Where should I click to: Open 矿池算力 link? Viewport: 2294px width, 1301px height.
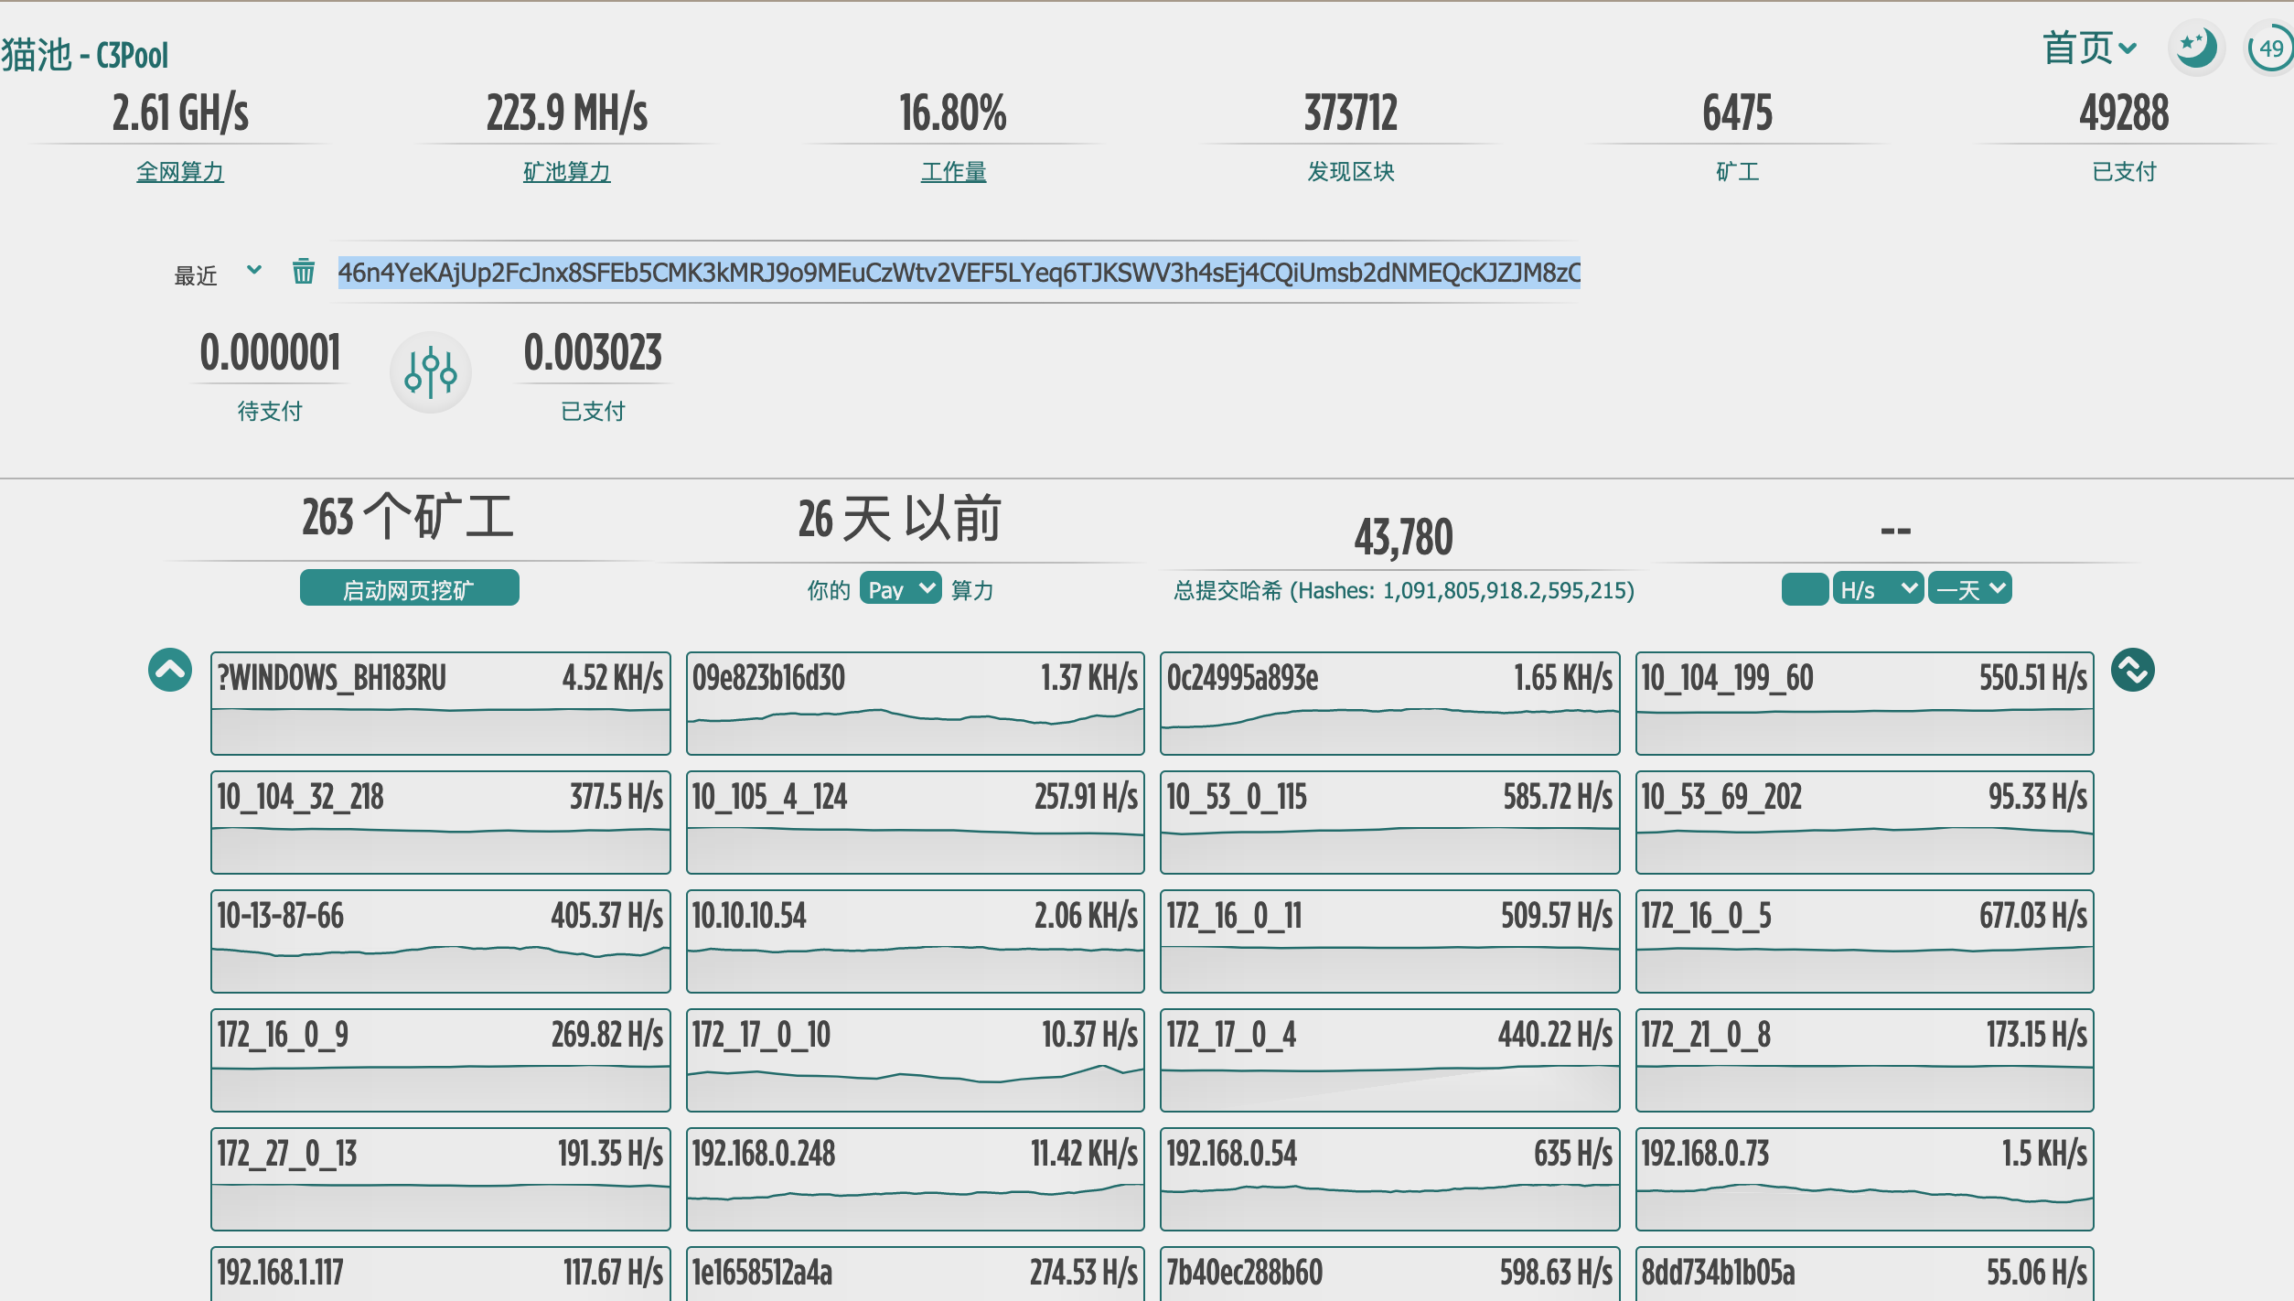point(567,171)
